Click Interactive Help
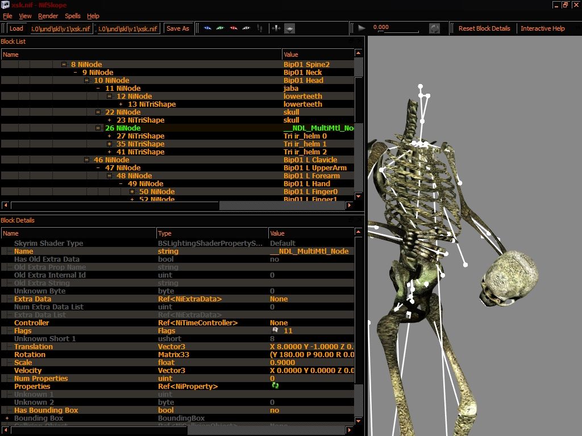This screenshot has height=436, width=582. click(542, 28)
